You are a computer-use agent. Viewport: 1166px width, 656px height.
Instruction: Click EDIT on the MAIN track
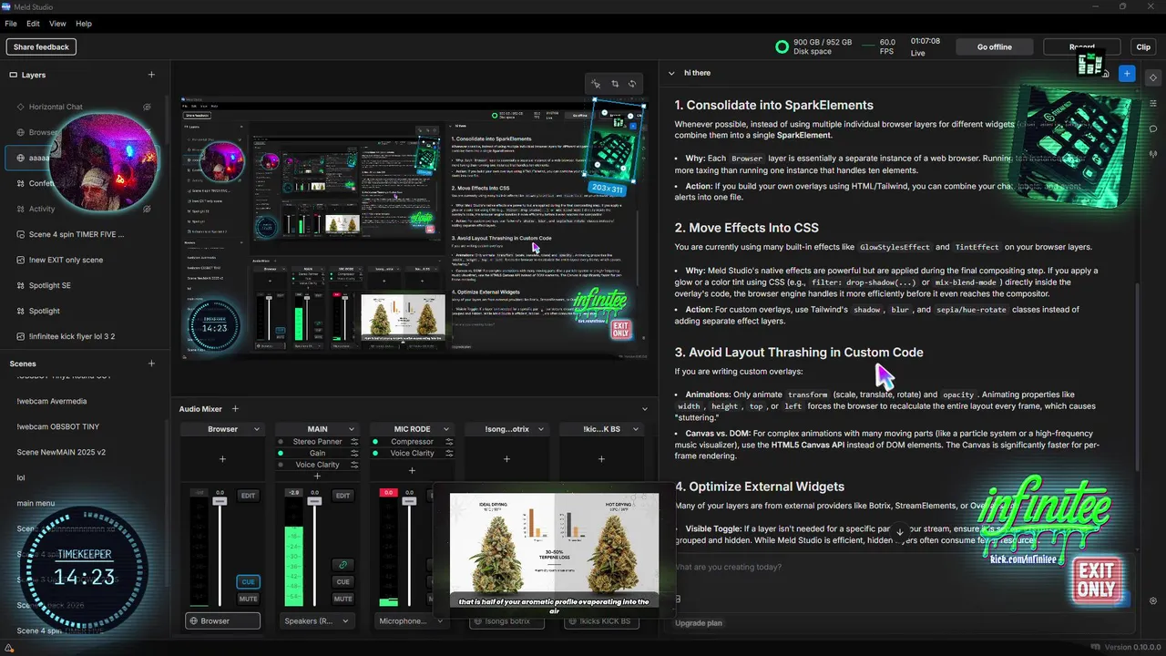[343, 496]
